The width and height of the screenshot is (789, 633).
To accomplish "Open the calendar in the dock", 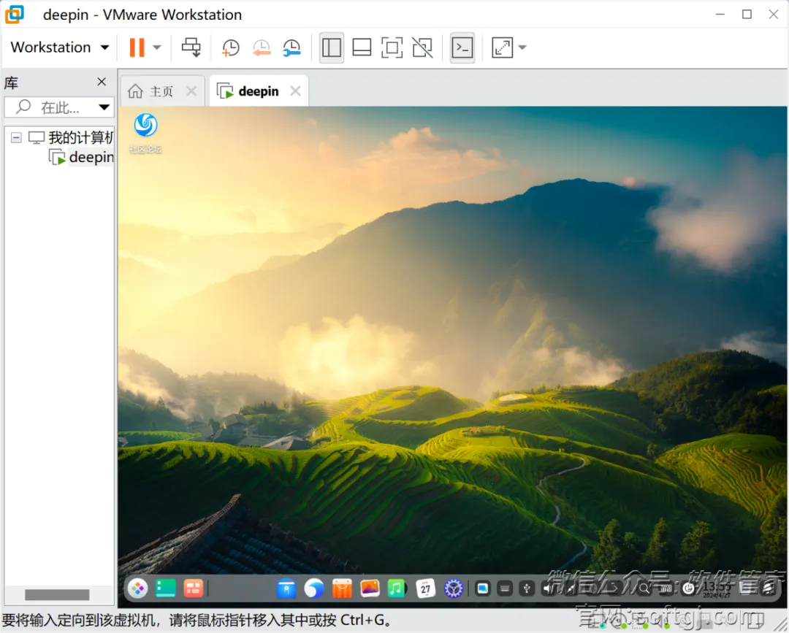I will [x=426, y=588].
